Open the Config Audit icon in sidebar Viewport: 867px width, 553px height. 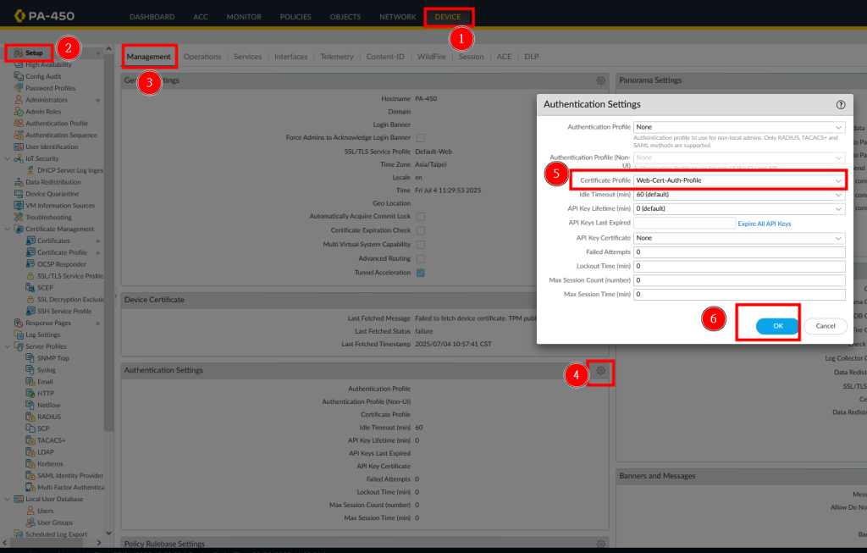19,76
